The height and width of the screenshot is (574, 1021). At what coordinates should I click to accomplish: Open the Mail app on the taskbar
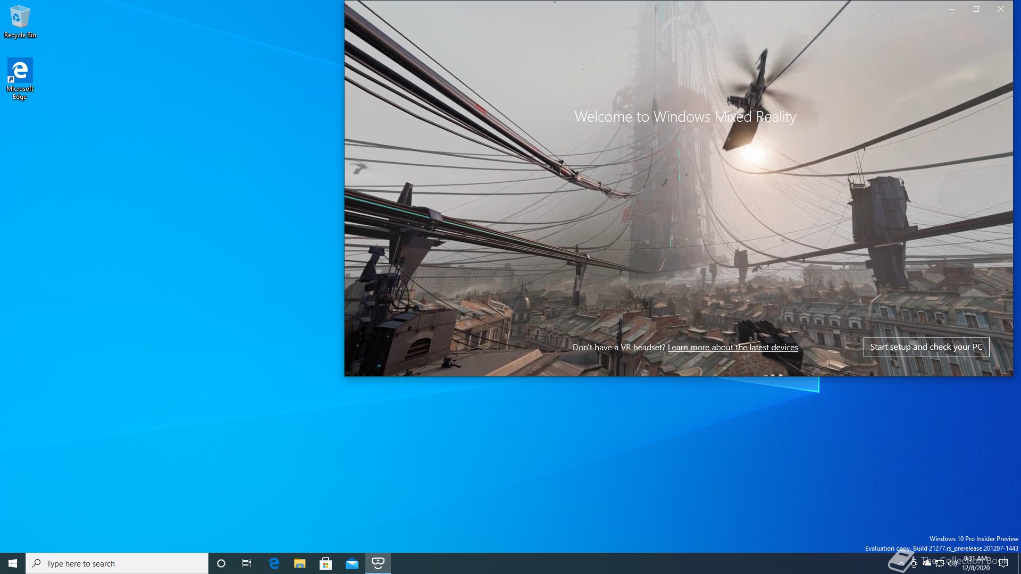click(352, 563)
